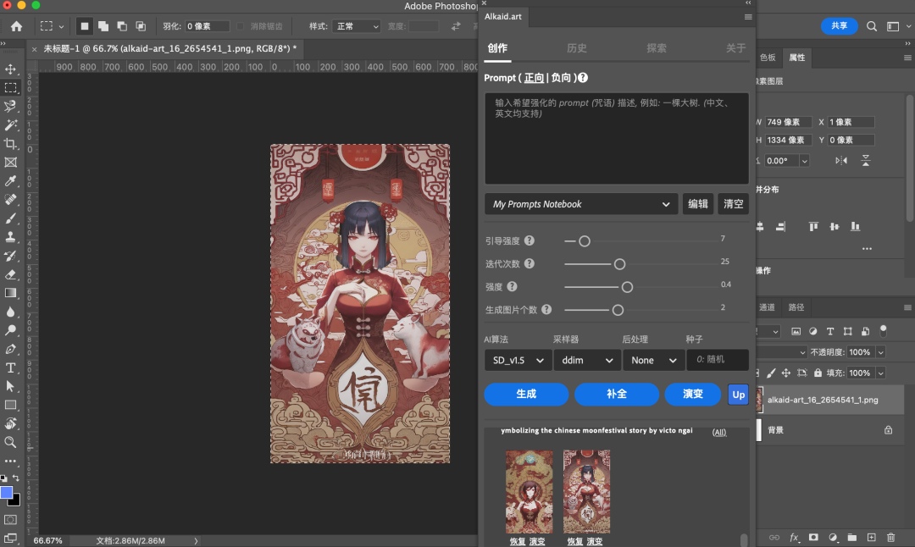Click the main 演变 button

point(693,395)
